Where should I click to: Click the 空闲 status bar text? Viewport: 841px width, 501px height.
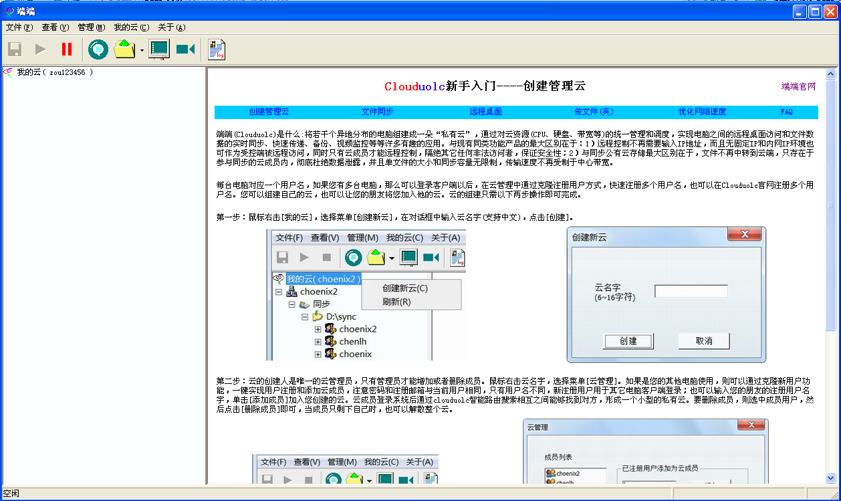pyautogui.click(x=11, y=494)
